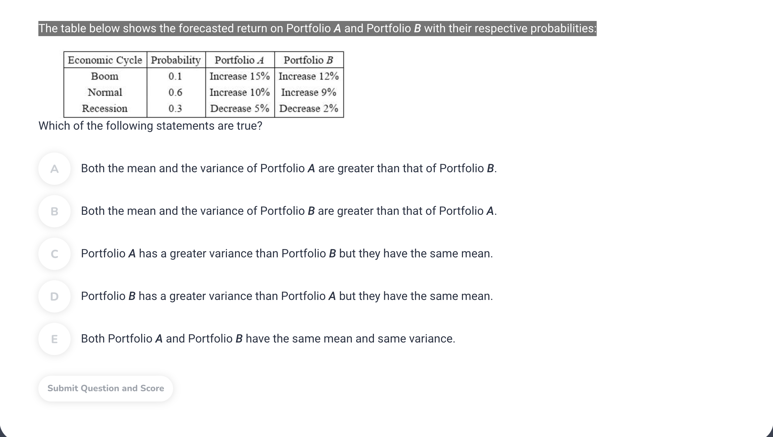Click the Normal row probability value 0.6
773x437 pixels.
click(176, 93)
